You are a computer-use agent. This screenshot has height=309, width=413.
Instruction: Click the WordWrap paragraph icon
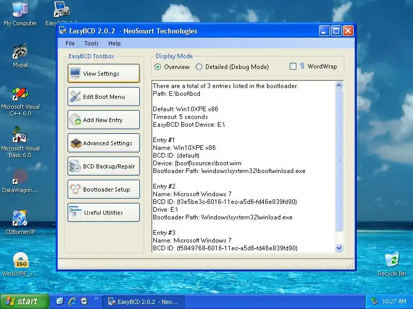click(302, 66)
